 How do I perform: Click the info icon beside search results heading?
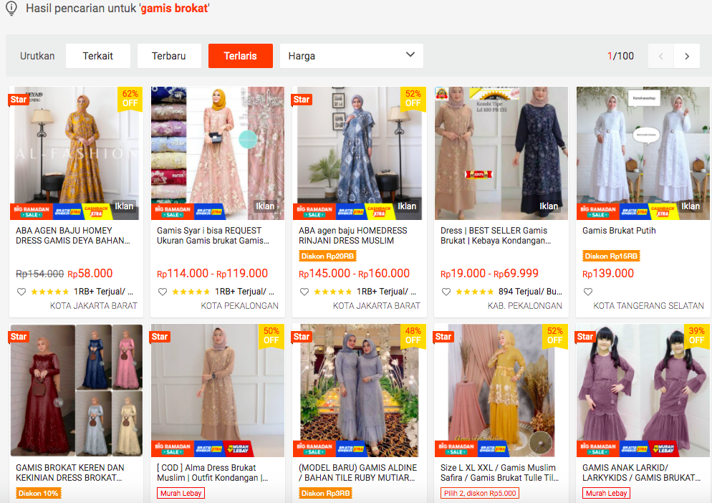pos(11,9)
